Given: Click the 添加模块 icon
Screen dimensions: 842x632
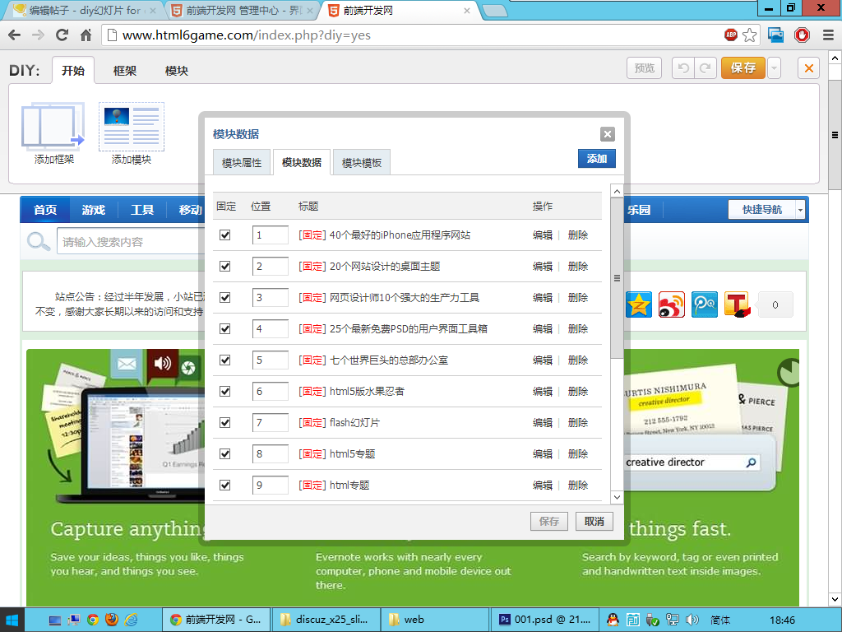Looking at the screenshot, I should click(x=132, y=126).
